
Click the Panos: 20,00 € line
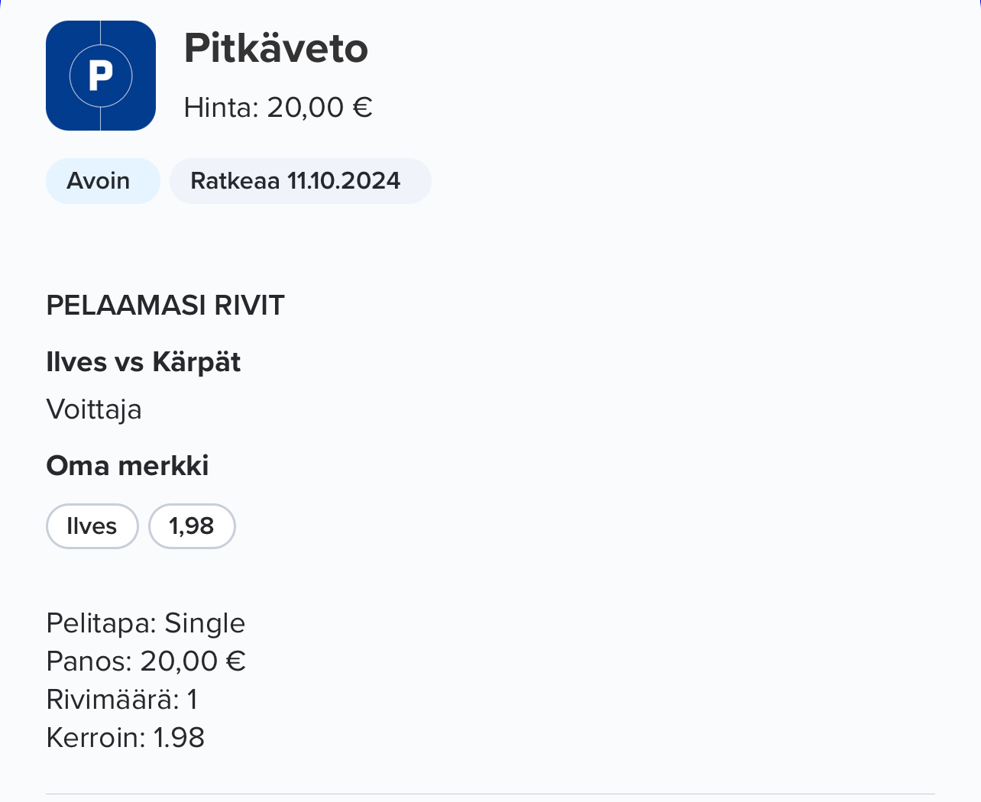[x=146, y=661]
